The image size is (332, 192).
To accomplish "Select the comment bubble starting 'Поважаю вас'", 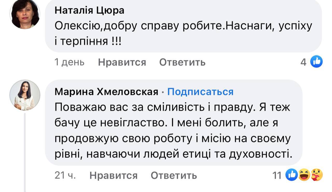I will pos(173,130).
